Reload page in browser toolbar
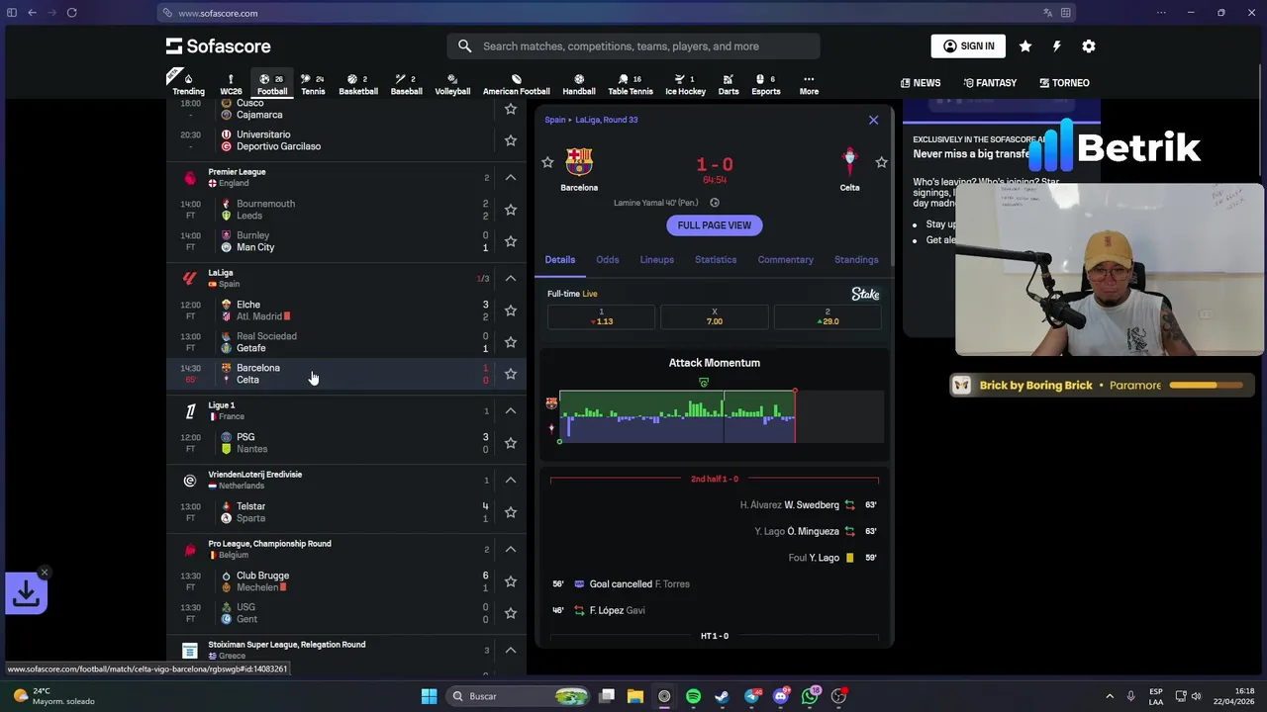Image resolution: width=1267 pixels, height=712 pixels. click(x=72, y=13)
